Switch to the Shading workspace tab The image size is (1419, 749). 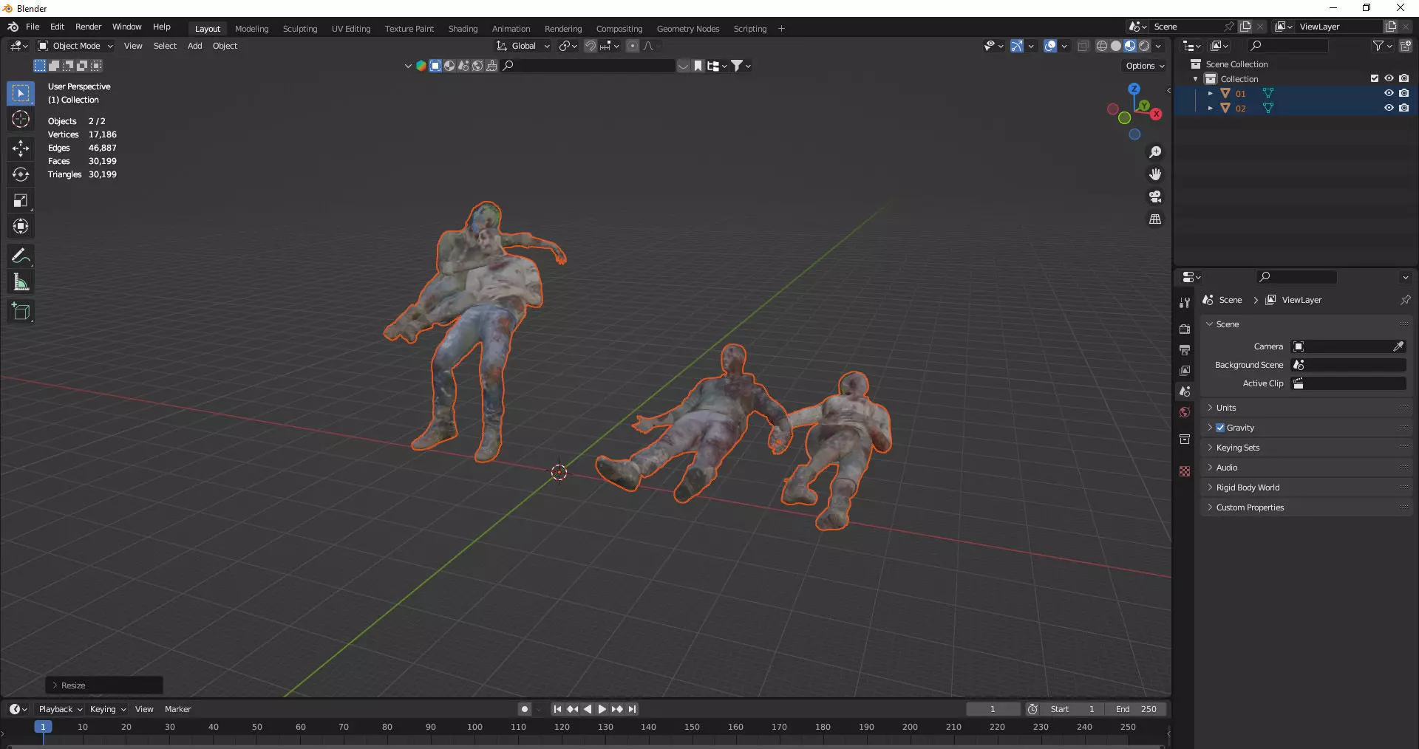point(463,29)
